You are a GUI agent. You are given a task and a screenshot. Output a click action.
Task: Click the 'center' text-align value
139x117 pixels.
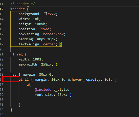pyautogui.click(x=49, y=44)
